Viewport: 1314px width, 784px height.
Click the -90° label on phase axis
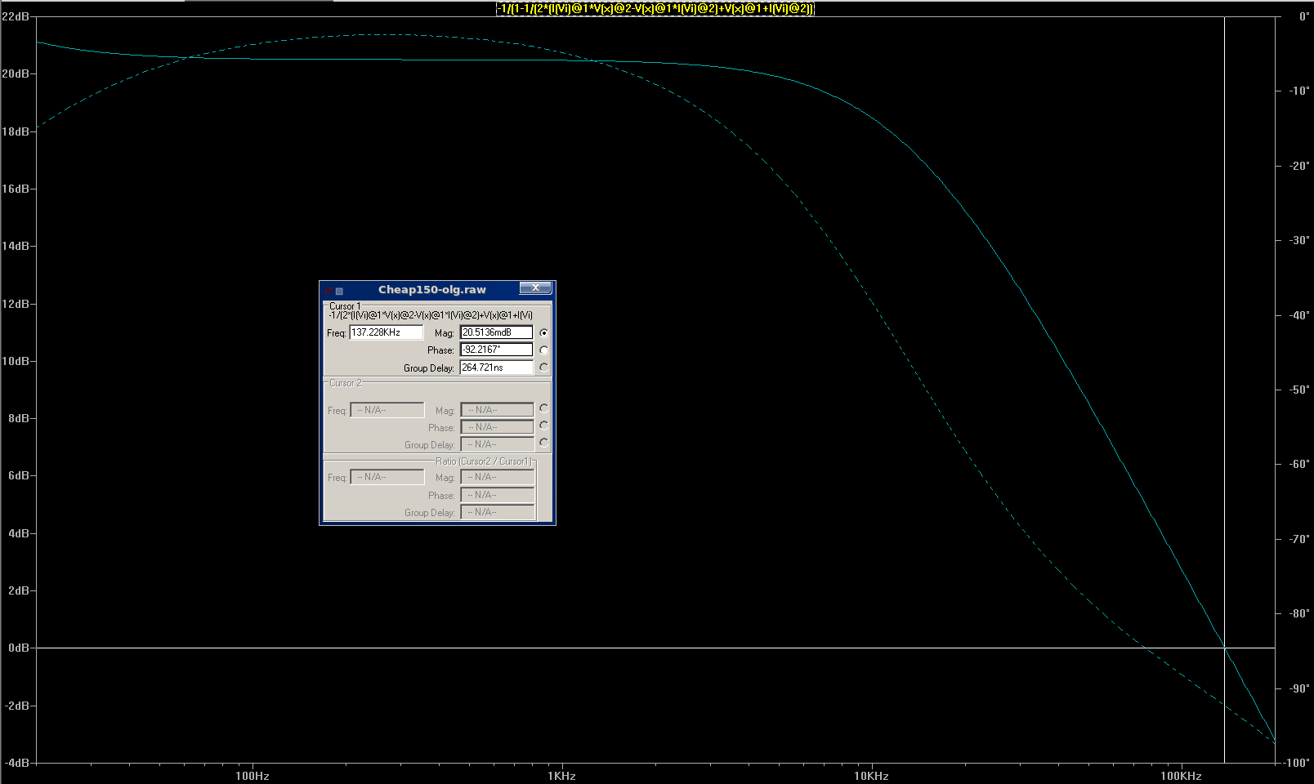(x=1299, y=688)
